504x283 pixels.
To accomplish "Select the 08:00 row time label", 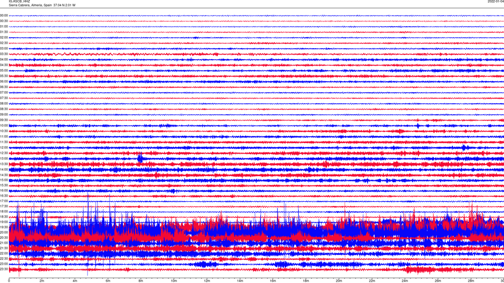I will pyautogui.click(x=4, y=104).
